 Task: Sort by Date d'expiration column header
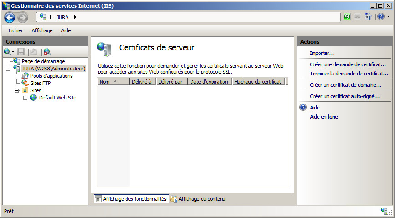point(209,82)
